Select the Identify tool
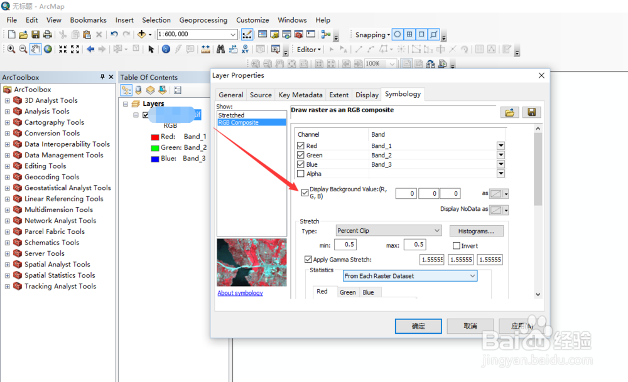Viewport: 628px width, 382px height. pos(166,49)
